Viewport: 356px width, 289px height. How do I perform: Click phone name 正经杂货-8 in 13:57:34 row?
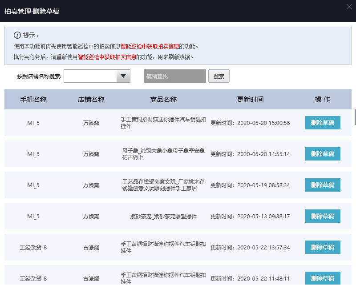click(x=33, y=247)
